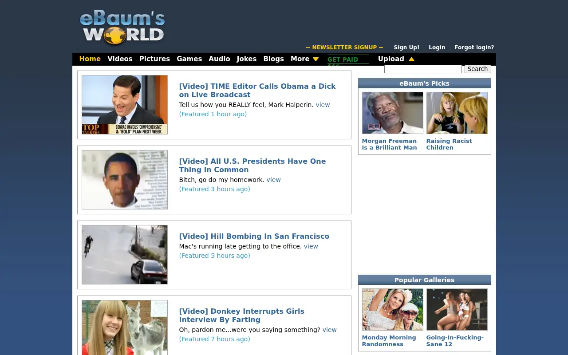Open the U.S. Presidents video thumbnail
This screenshot has height=355, width=568.
coord(125,180)
